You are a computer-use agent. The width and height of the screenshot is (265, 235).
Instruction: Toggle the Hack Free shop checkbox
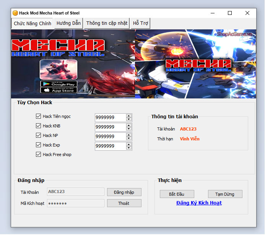(38, 155)
